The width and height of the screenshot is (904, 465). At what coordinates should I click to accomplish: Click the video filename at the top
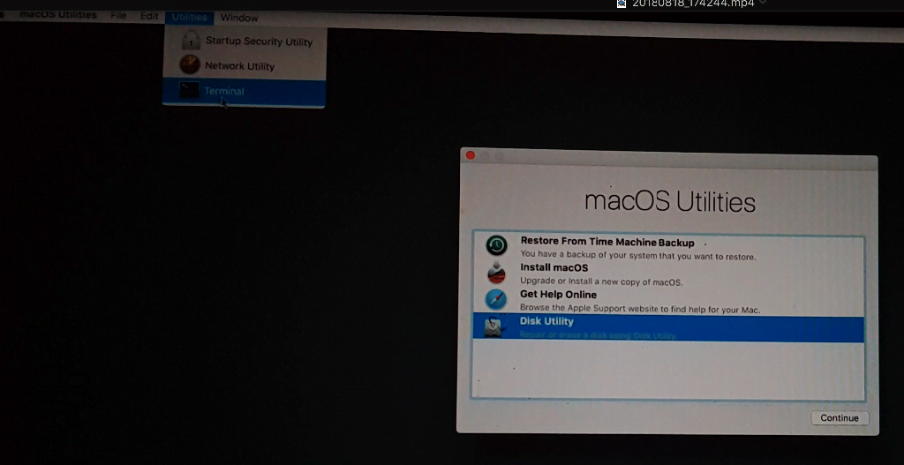tap(693, 4)
